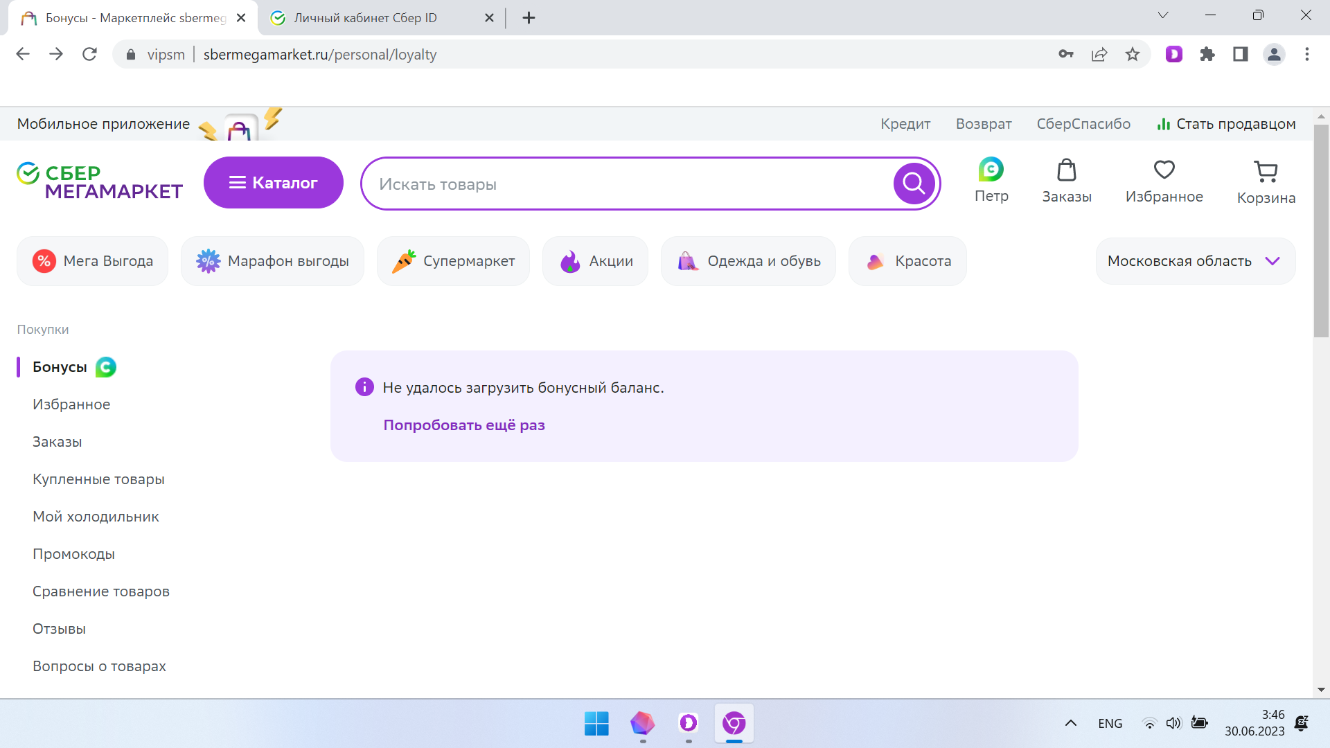
Task: Open Акции category chip
Action: point(595,261)
